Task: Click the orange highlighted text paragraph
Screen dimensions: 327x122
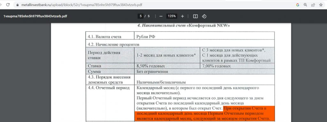Action: 205,113
